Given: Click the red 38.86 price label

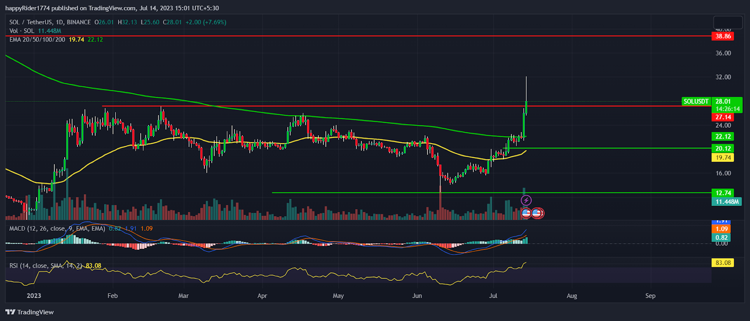Looking at the screenshot, I should pos(722,36).
